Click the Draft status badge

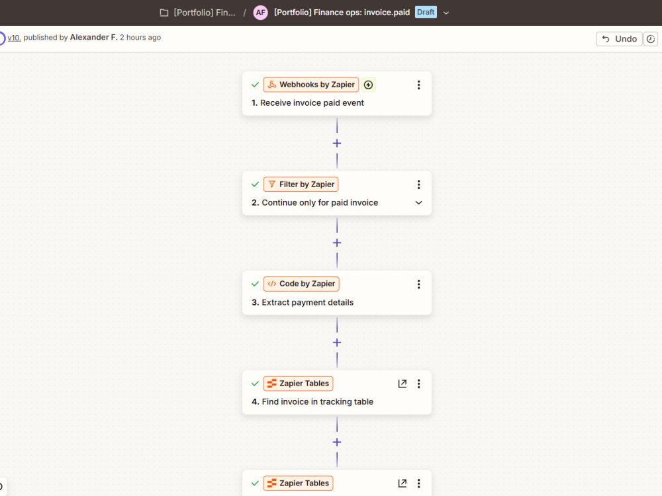(426, 12)
